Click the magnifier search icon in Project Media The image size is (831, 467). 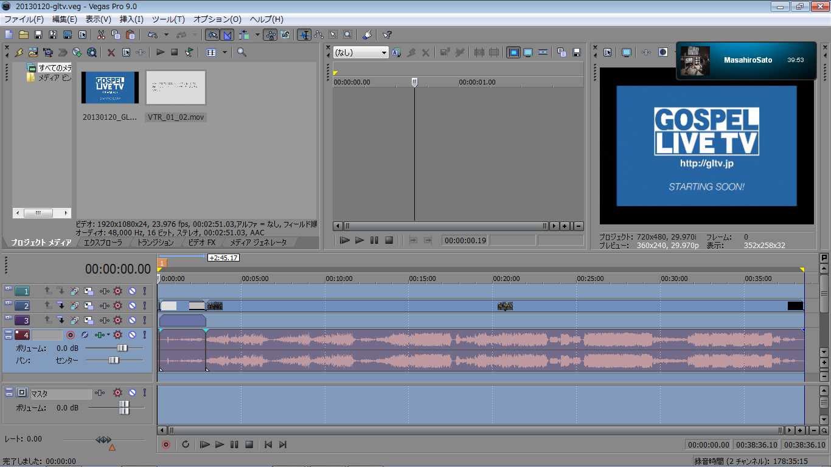coord(242,52)
